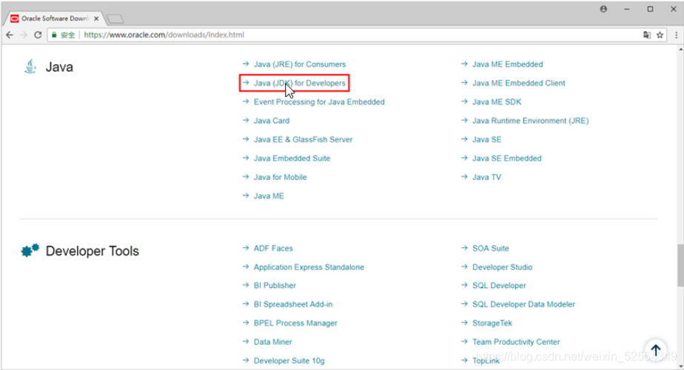
Task: Open Application Express Standalone link
Action: [x=309, y=267]
